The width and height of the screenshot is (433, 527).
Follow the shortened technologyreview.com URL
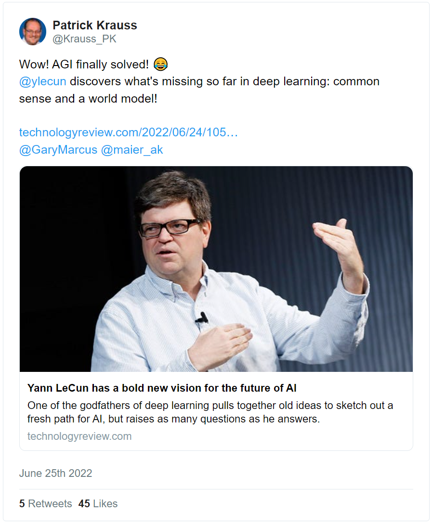128,132
